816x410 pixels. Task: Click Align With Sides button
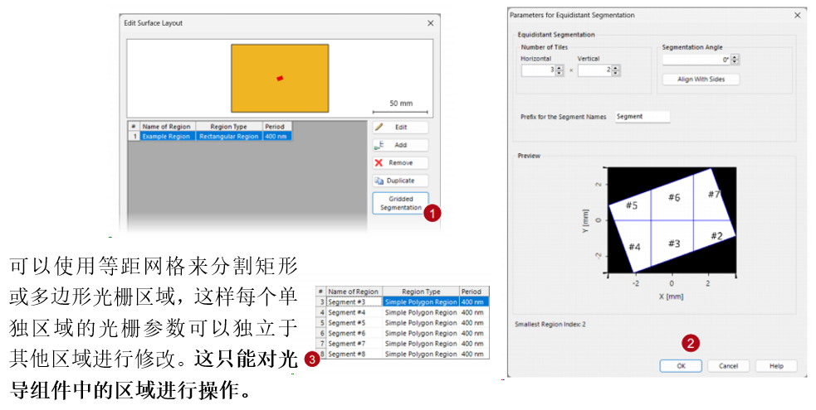[x=701, y=80]
